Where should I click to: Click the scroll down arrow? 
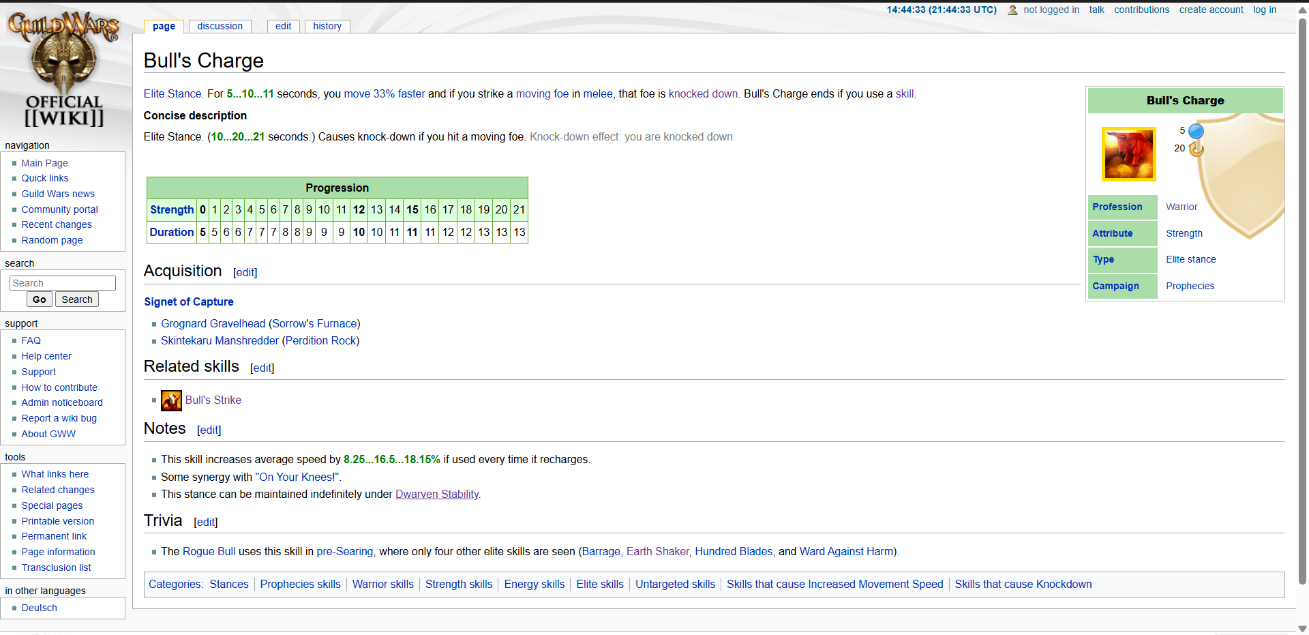coord(1302,629)
